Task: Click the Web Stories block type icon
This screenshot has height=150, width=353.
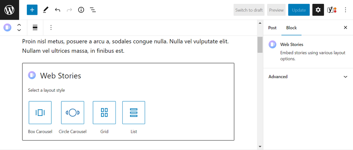Action: click(x=8, y=28)
